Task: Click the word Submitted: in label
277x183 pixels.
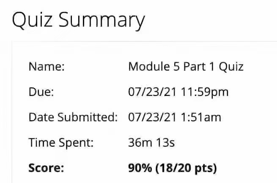Action: tap(88, 117)
